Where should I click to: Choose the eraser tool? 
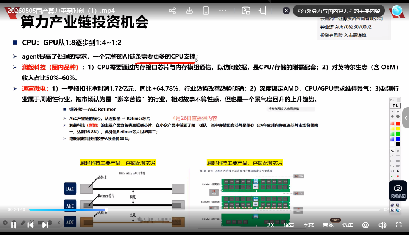point(398,151)
